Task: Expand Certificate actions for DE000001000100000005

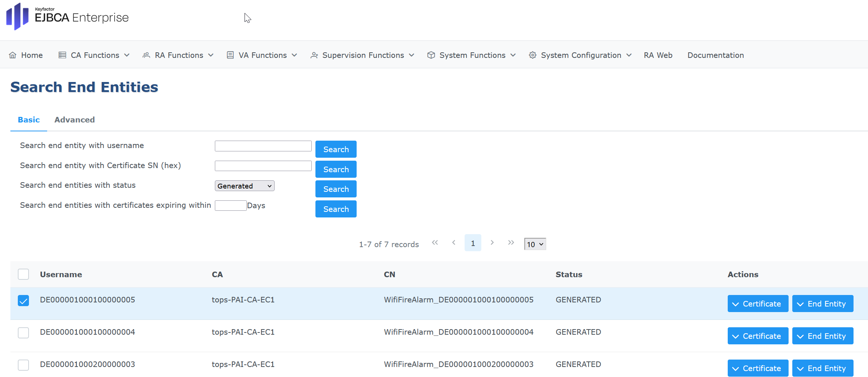Action: (757, 304)
